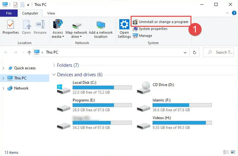Screen dimensions: 238x156
Task: Expand the Network tree node
Action: click(3, 88)
